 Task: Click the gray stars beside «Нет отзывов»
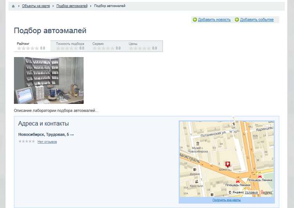pos(26,141)
